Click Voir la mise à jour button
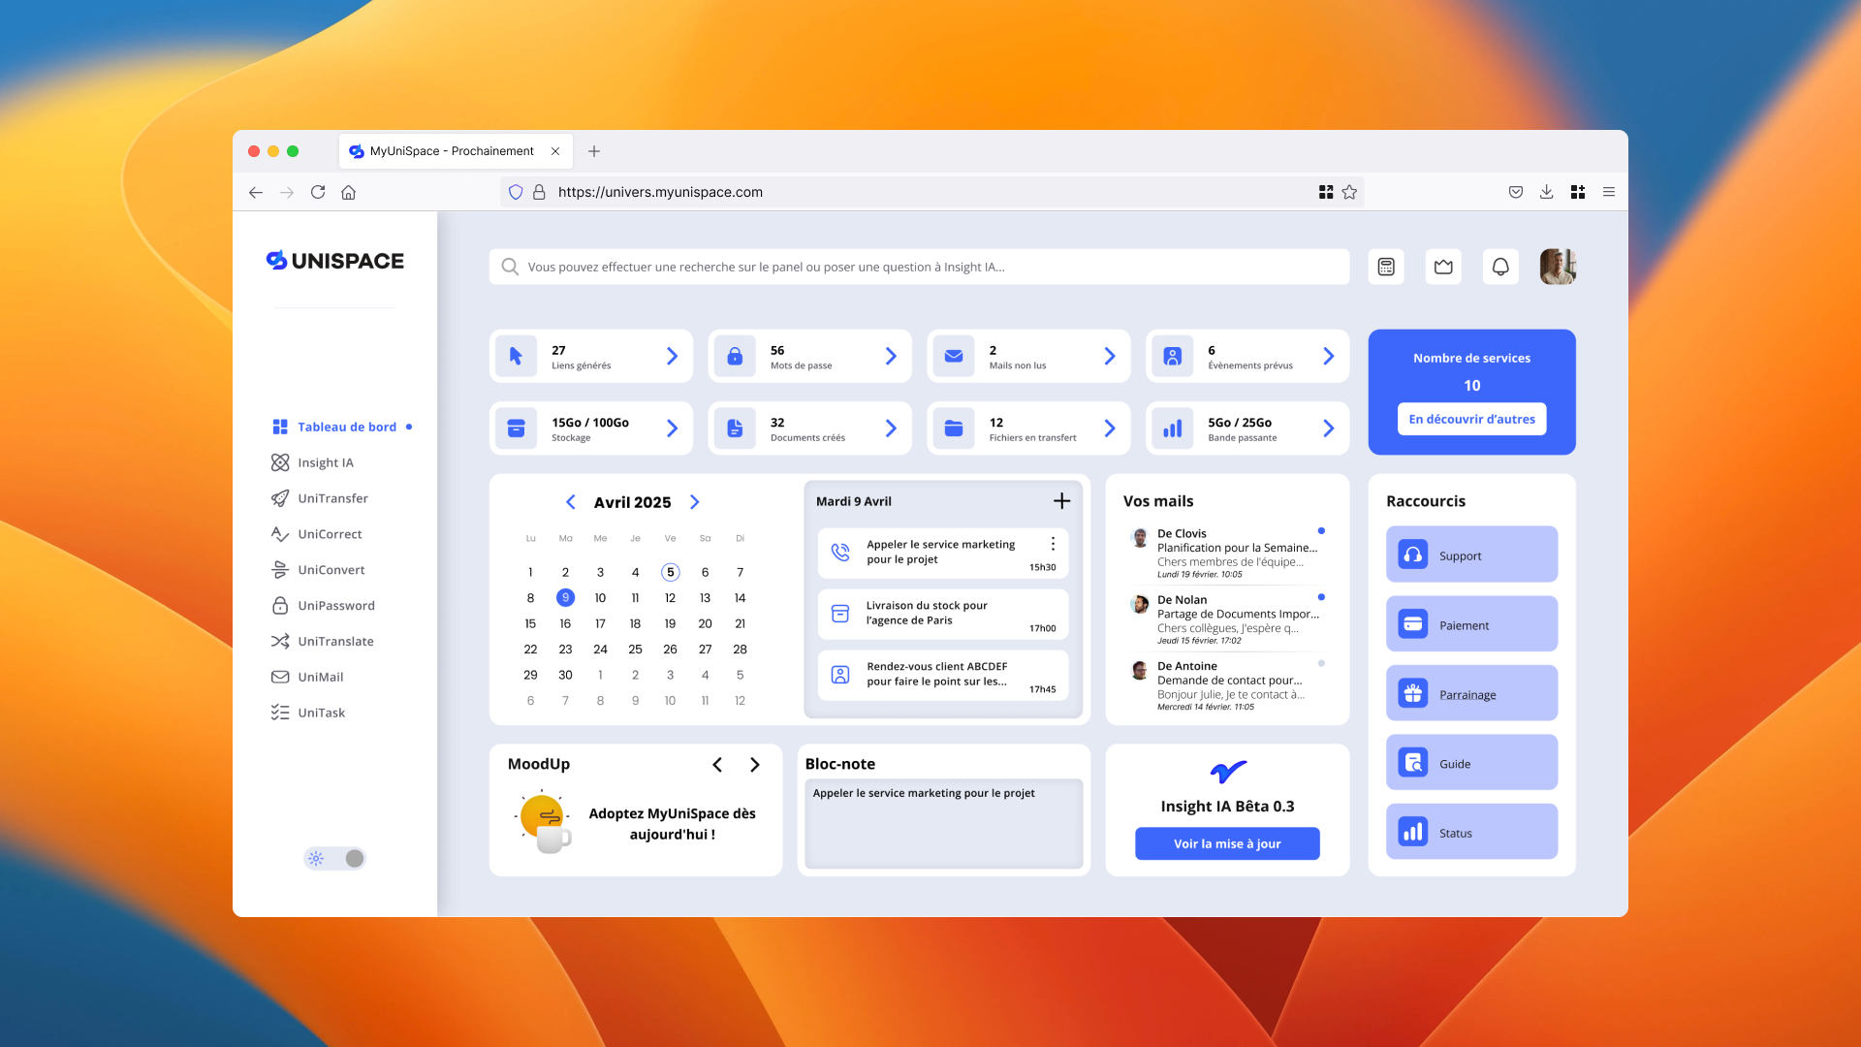Viewport: 1861px width, 1047px height. [x=1227, y=843]
